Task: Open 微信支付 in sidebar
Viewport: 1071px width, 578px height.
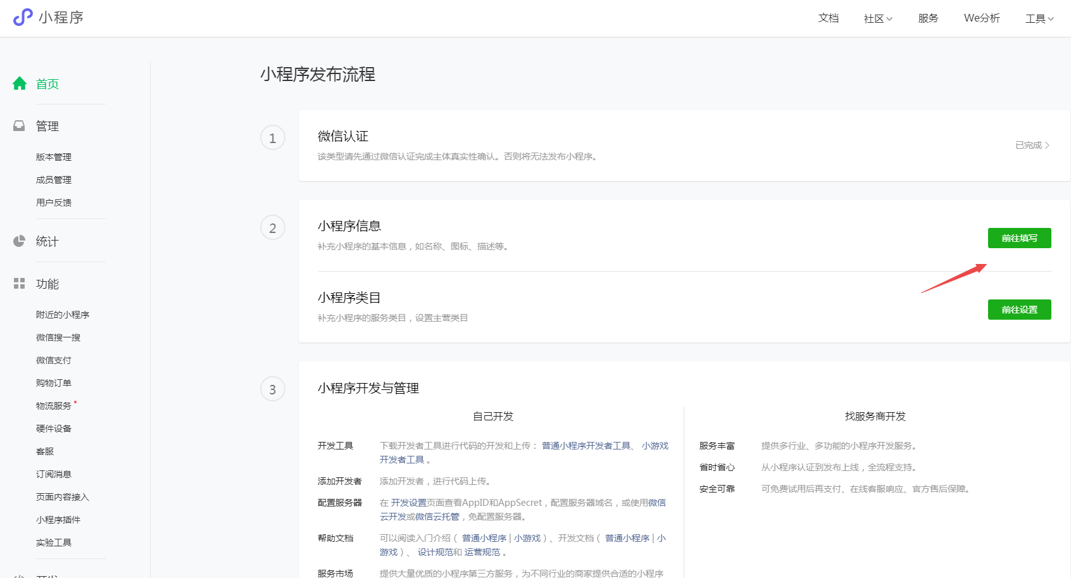Action: tap(54, 360)
